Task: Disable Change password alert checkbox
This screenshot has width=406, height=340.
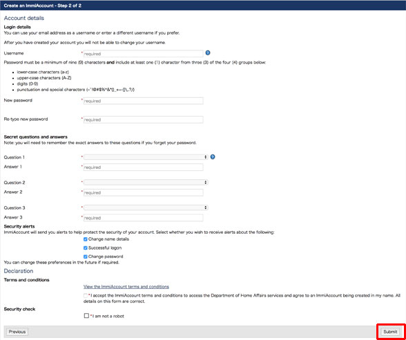Action: pyautogui.click(x=86, y=257)
